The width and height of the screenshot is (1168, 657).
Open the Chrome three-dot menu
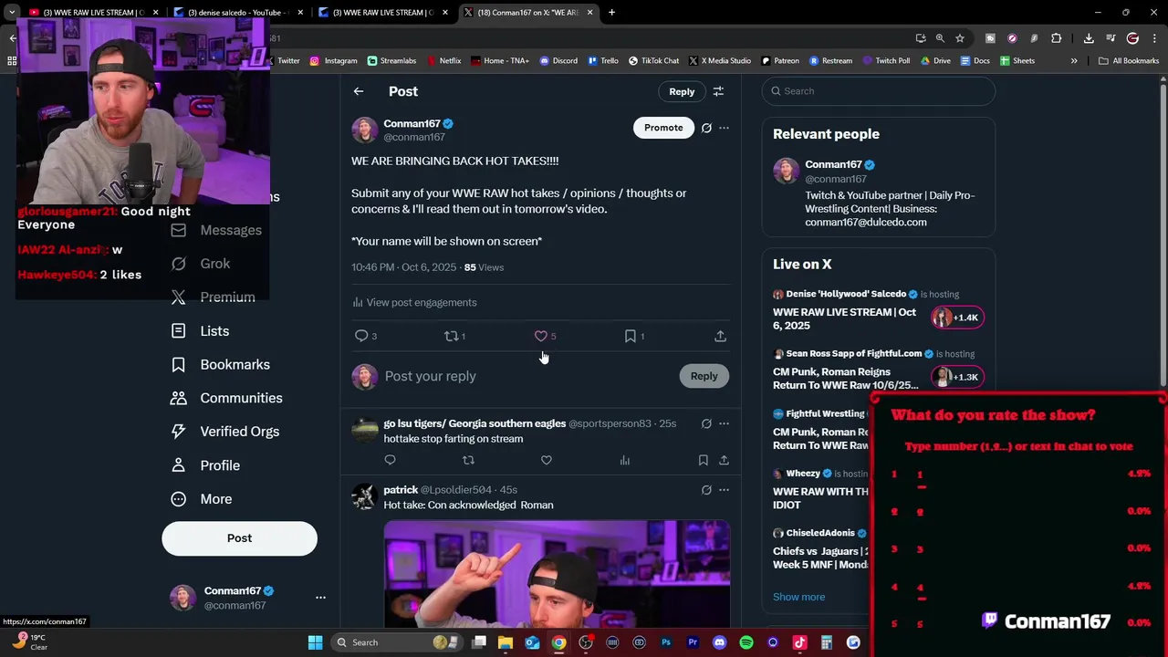(x=1154, y=38)
